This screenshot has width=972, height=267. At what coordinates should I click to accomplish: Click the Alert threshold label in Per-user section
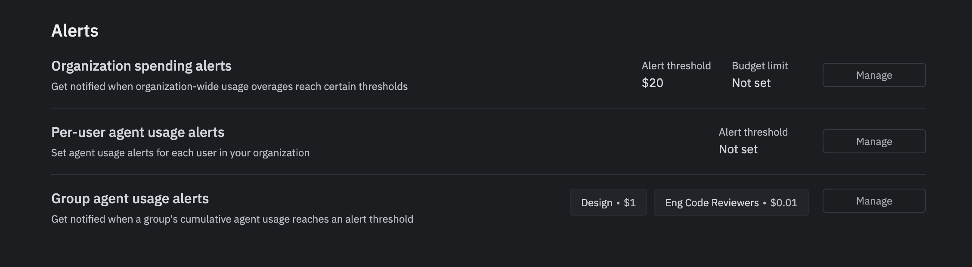[x=752, y=132]
